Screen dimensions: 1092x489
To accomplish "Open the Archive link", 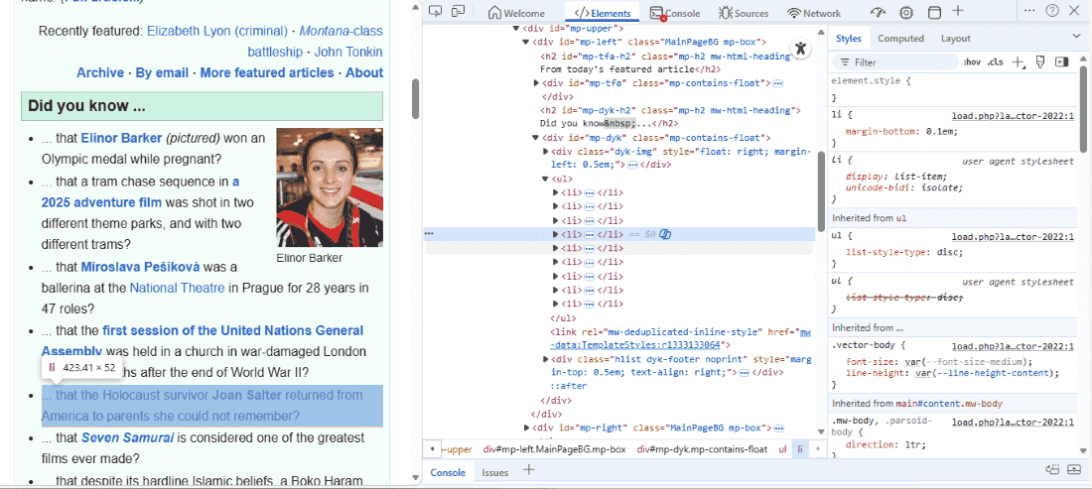I will pyautogui.click(x=100, y=72).
